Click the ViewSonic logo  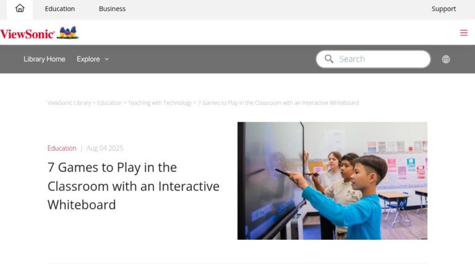click(40, 33)
